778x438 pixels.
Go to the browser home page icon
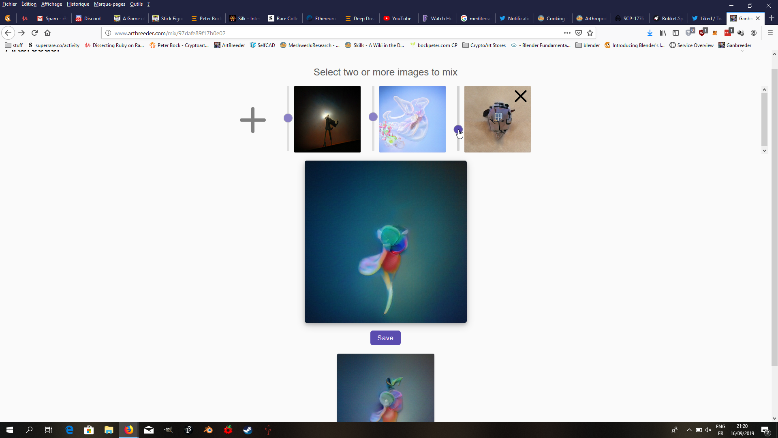tap(47, 33)
